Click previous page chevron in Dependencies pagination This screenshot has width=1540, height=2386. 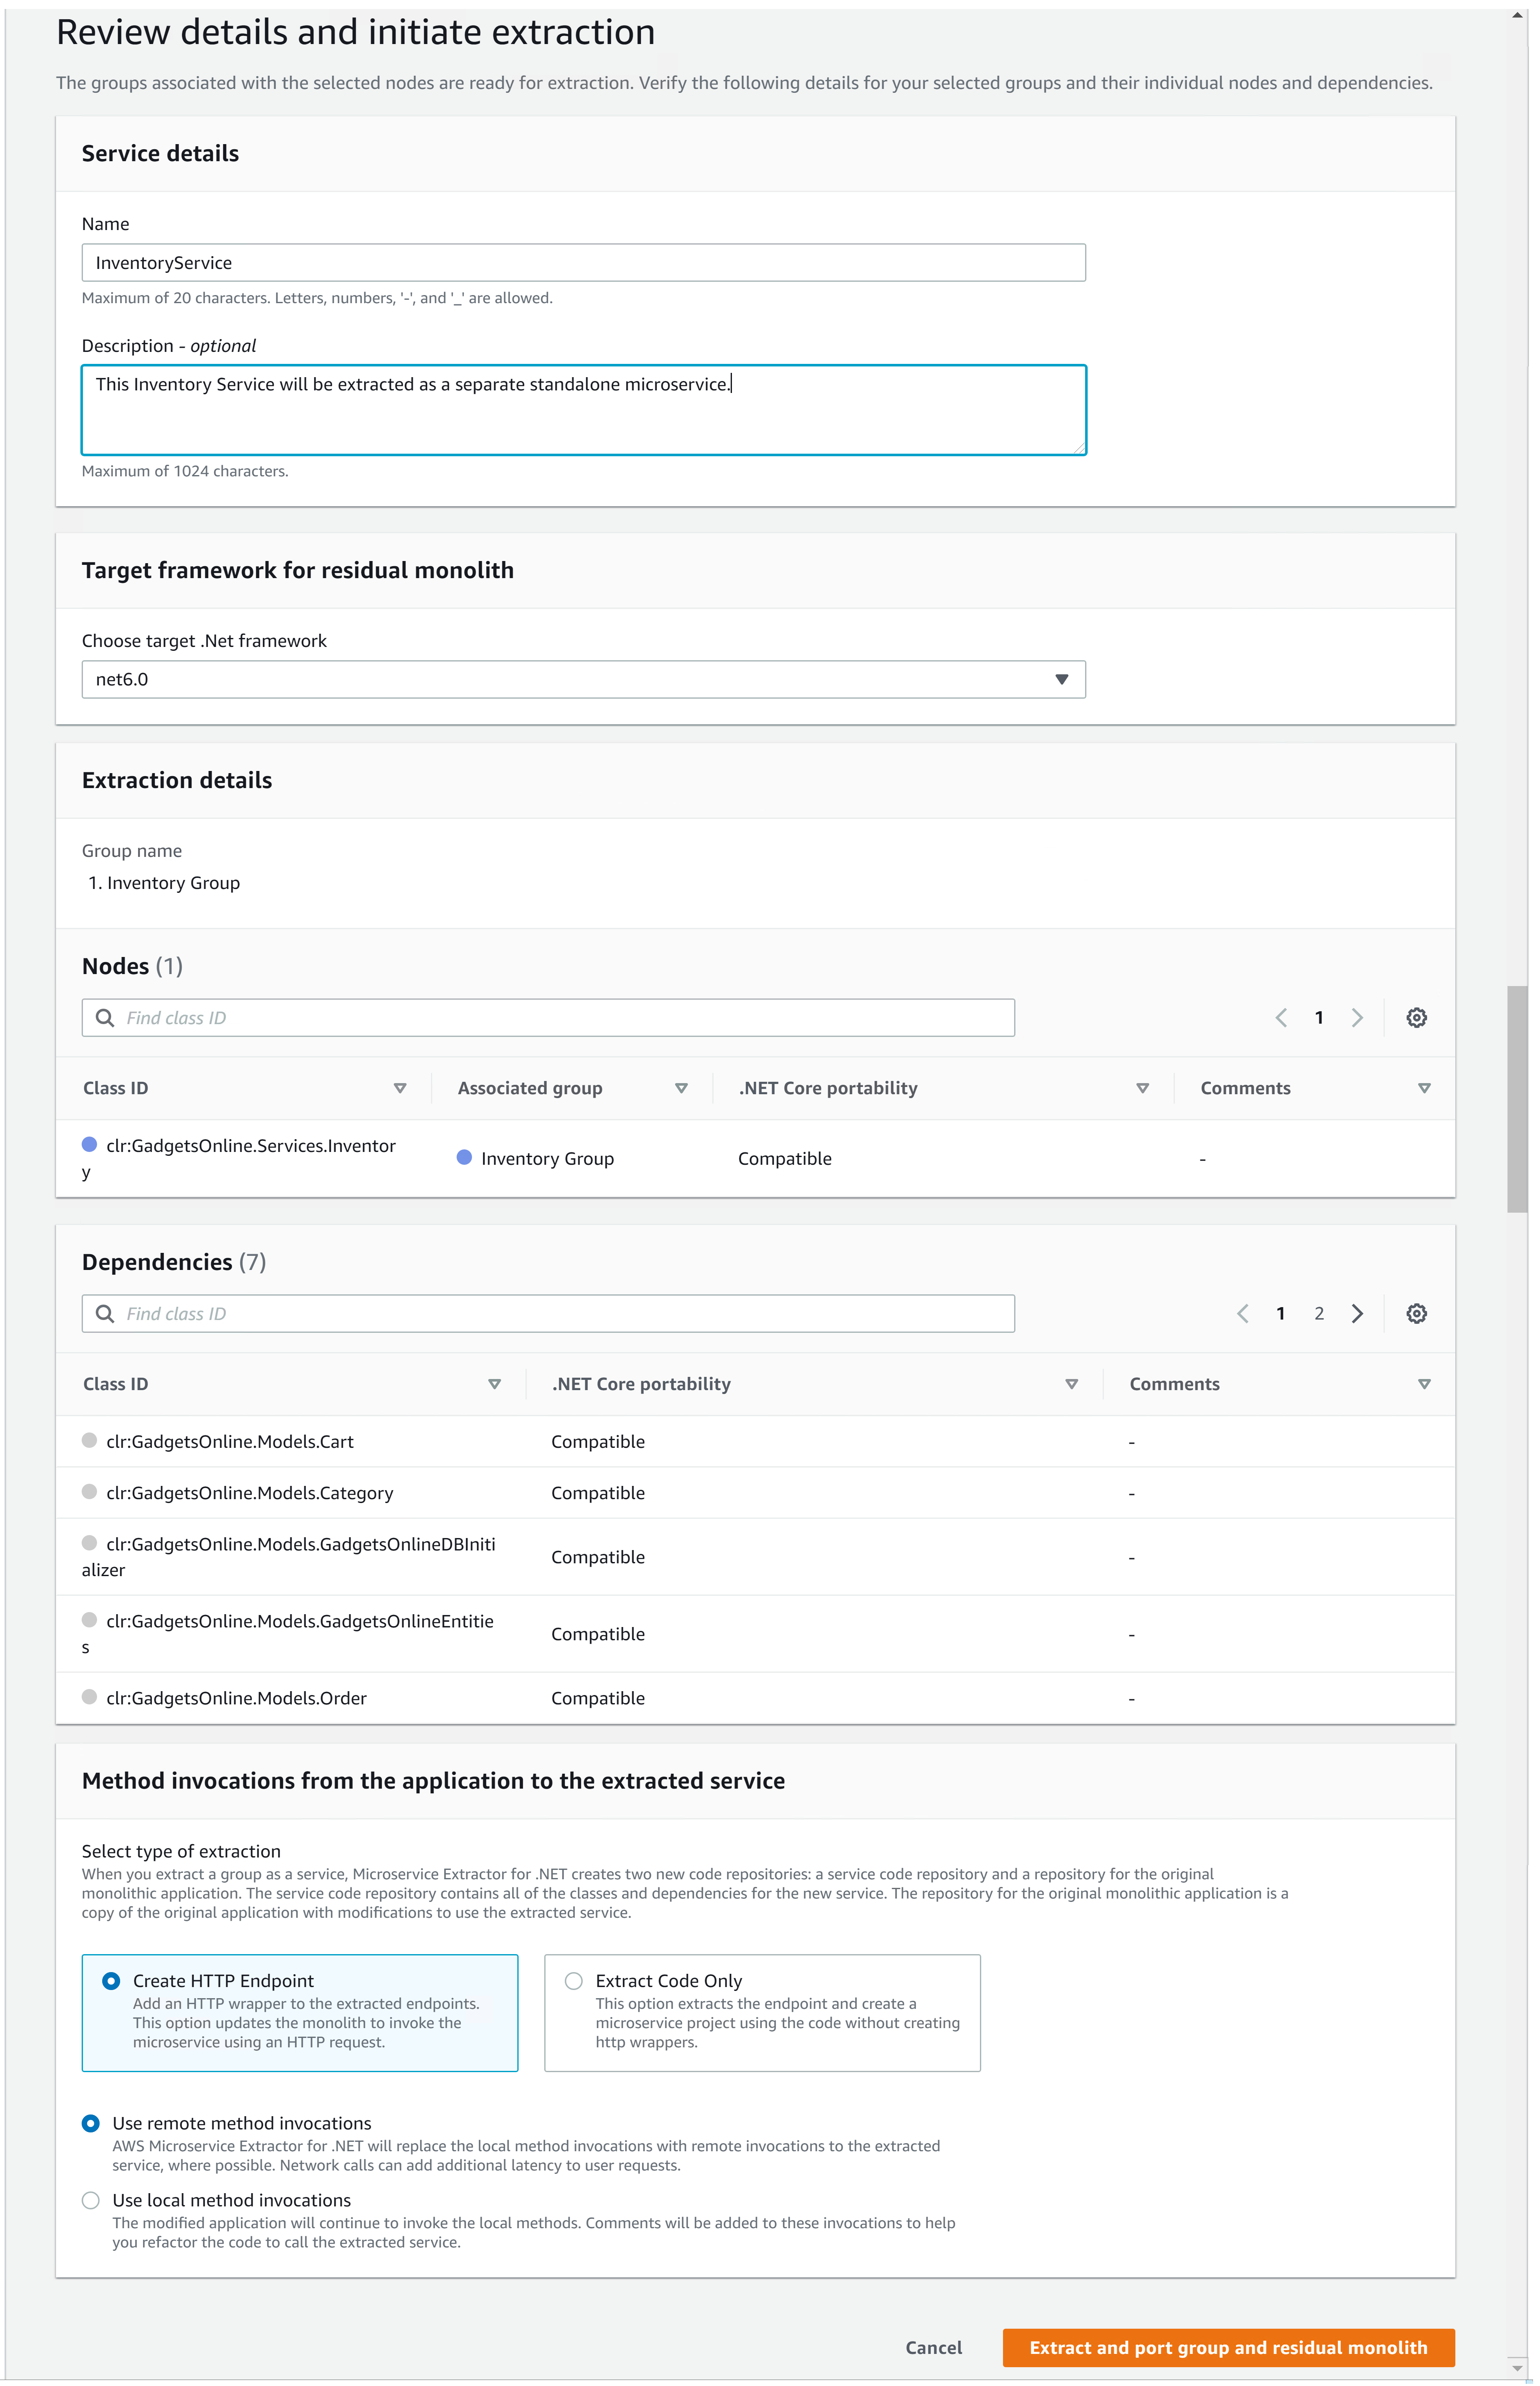[1242, 1313]
